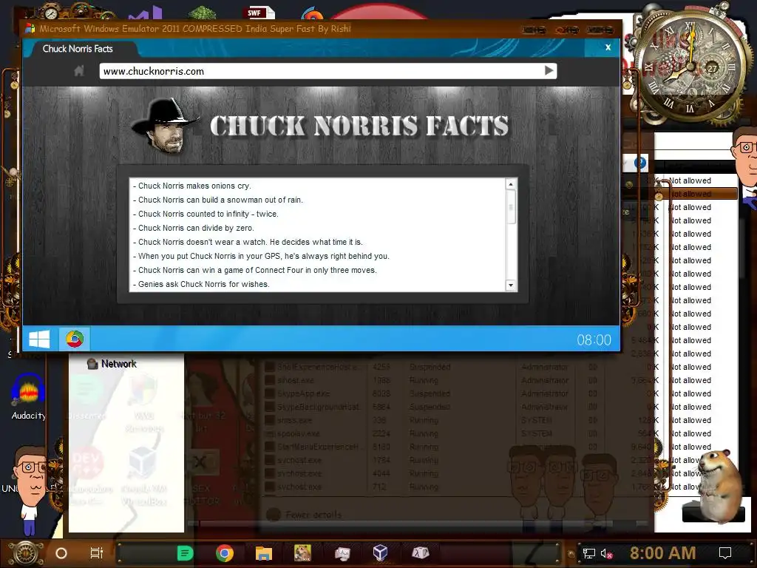The width and height of the screenshot is (757, 568).
Task: Click the network tray icon
Action: coord(588,553)
